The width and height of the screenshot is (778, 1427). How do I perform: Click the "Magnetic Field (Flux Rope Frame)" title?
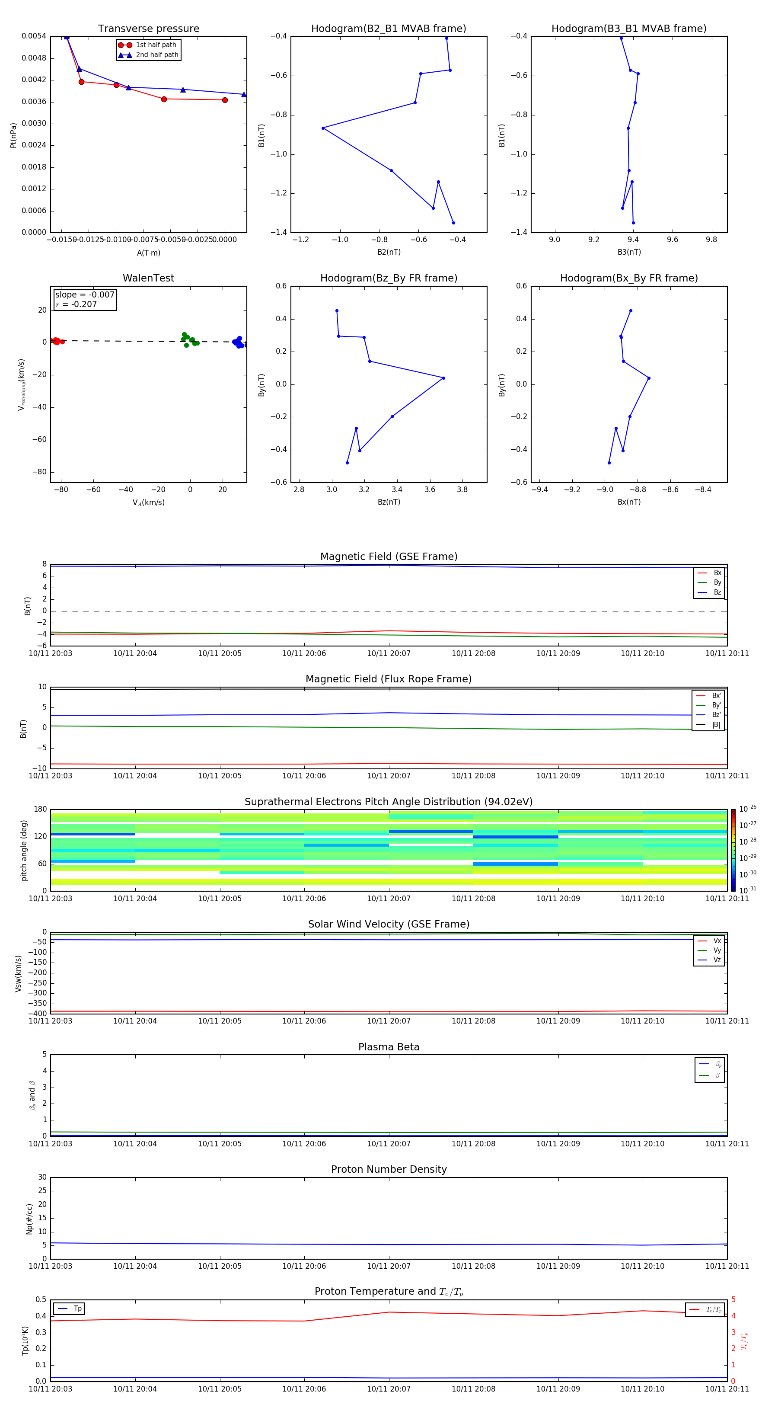pos(389,679)
